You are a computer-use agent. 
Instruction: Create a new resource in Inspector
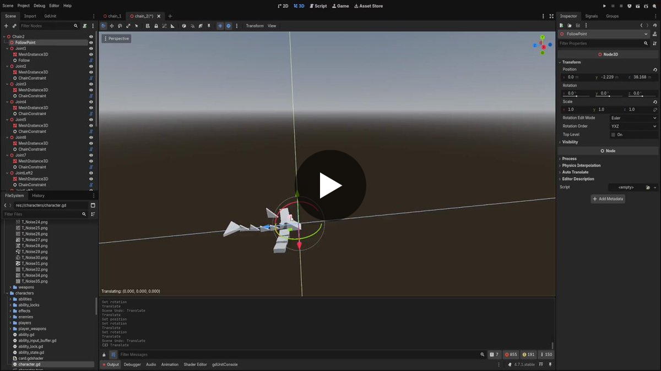[561, 25]
